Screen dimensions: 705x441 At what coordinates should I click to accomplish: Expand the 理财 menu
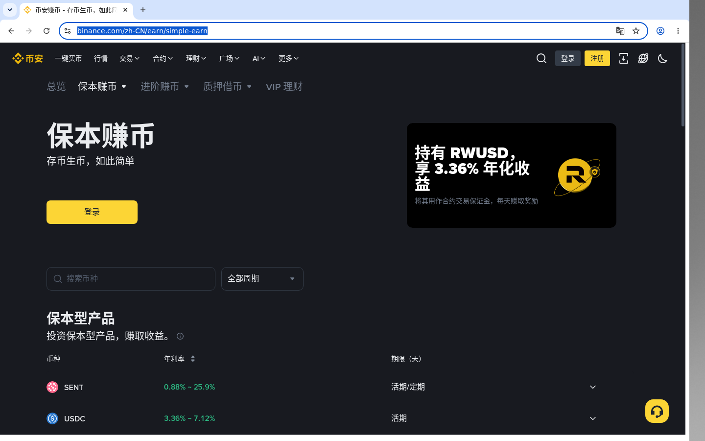[x=196, y=58]
